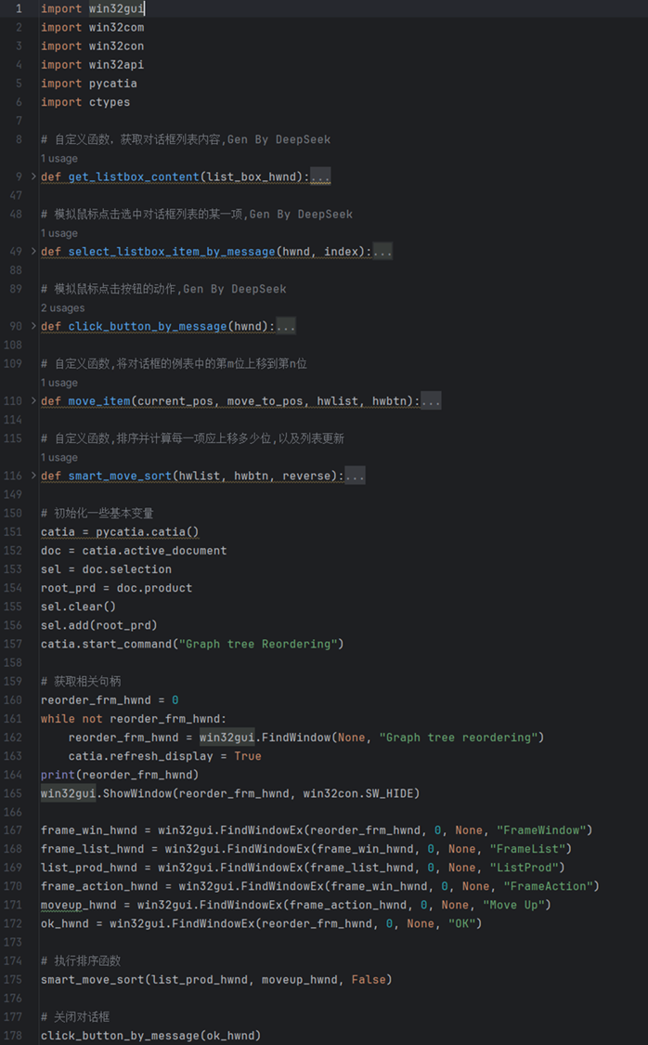Open the '1 usage' hint above move_item
This screenshot has height=1045, width=648.
pyautogui.click(x=59, y=383)
